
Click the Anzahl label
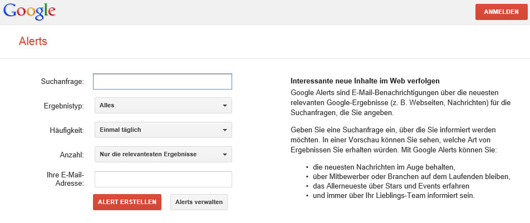point(72,155)
